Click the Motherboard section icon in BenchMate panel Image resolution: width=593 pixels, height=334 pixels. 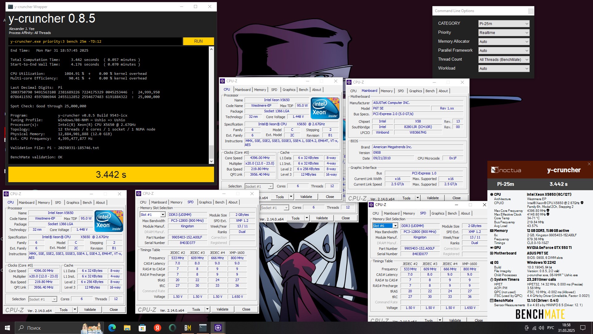(x=492, y=253)
